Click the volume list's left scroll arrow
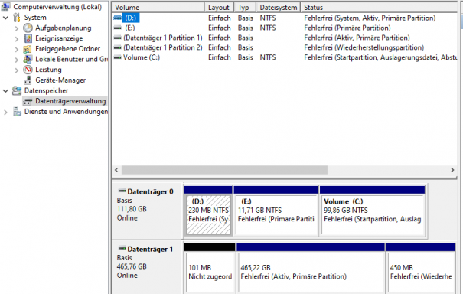 (116, 170)
